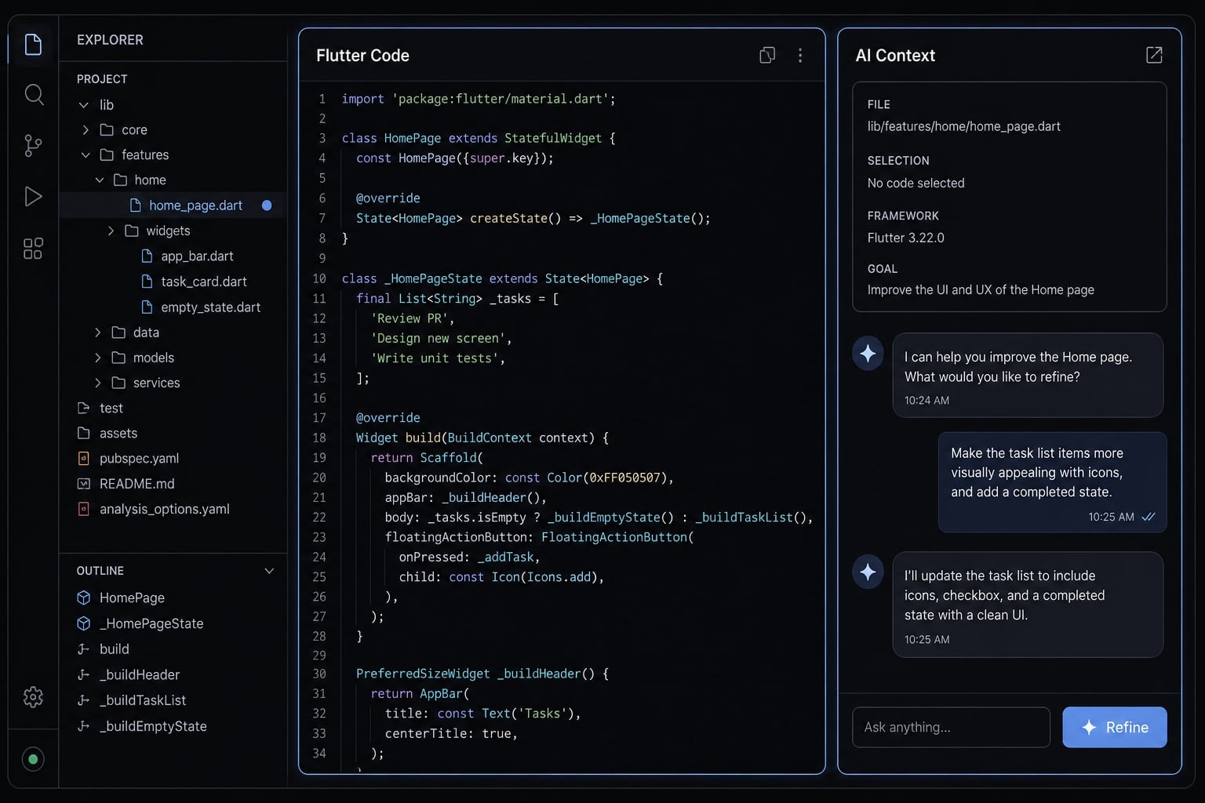This screenshot has width=1205, height=803.
Task: Expand the services folder chevron
Action: pyautogui.click(x=97, y=383)
